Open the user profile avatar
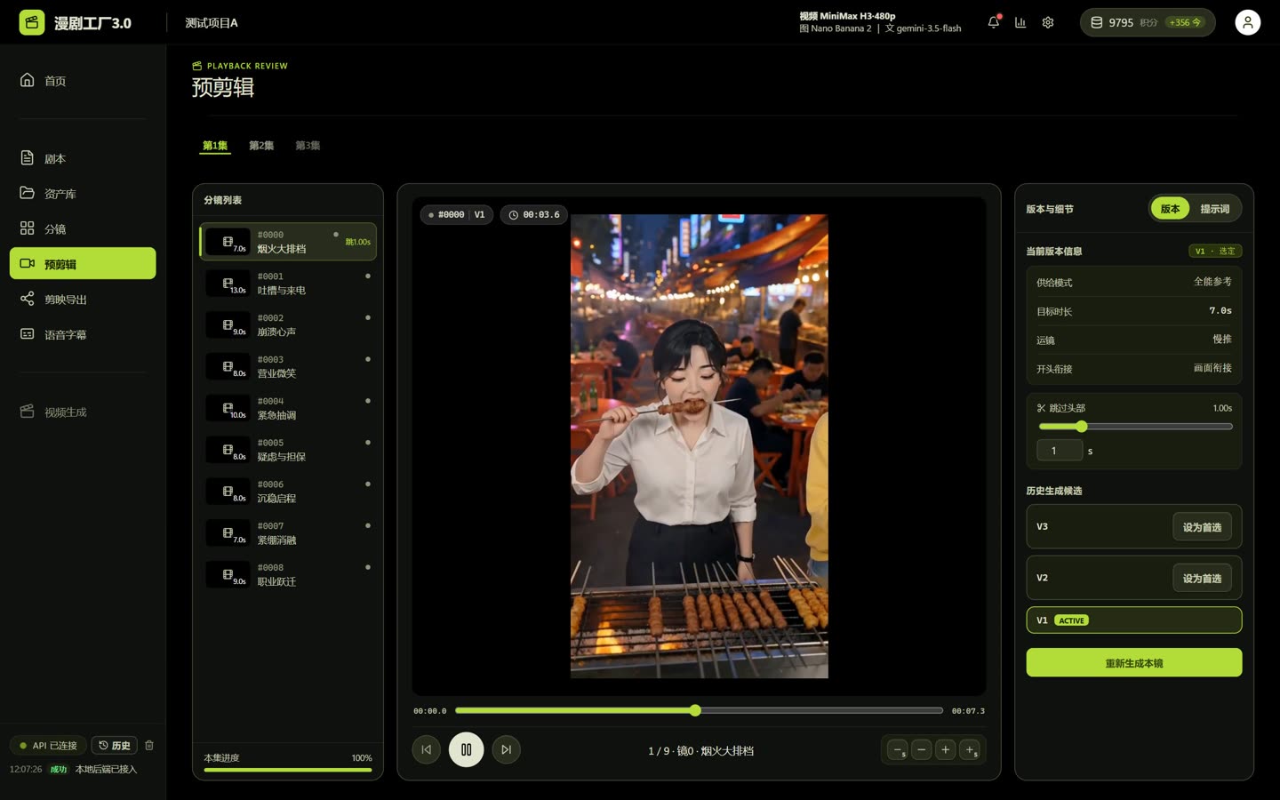The height and width of the screenshot is (800, 1280). click(x=1248, y=22)
